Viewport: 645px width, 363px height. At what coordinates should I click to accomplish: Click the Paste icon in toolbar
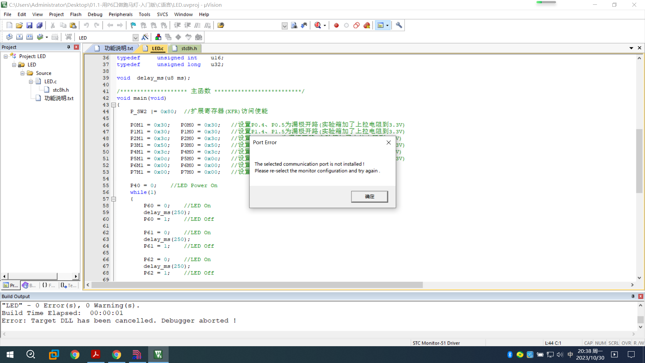pos(73,25)
